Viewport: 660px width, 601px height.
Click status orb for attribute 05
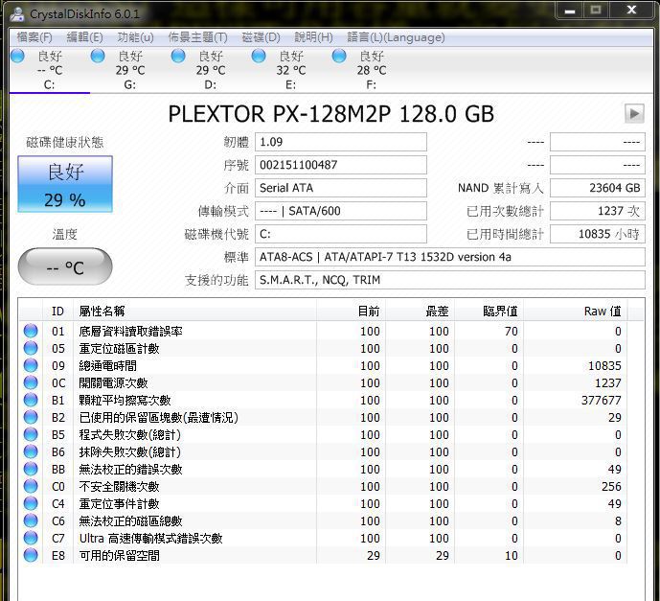coord(31,348)
